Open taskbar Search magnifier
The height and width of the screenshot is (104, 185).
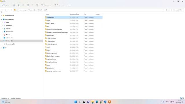80,102
